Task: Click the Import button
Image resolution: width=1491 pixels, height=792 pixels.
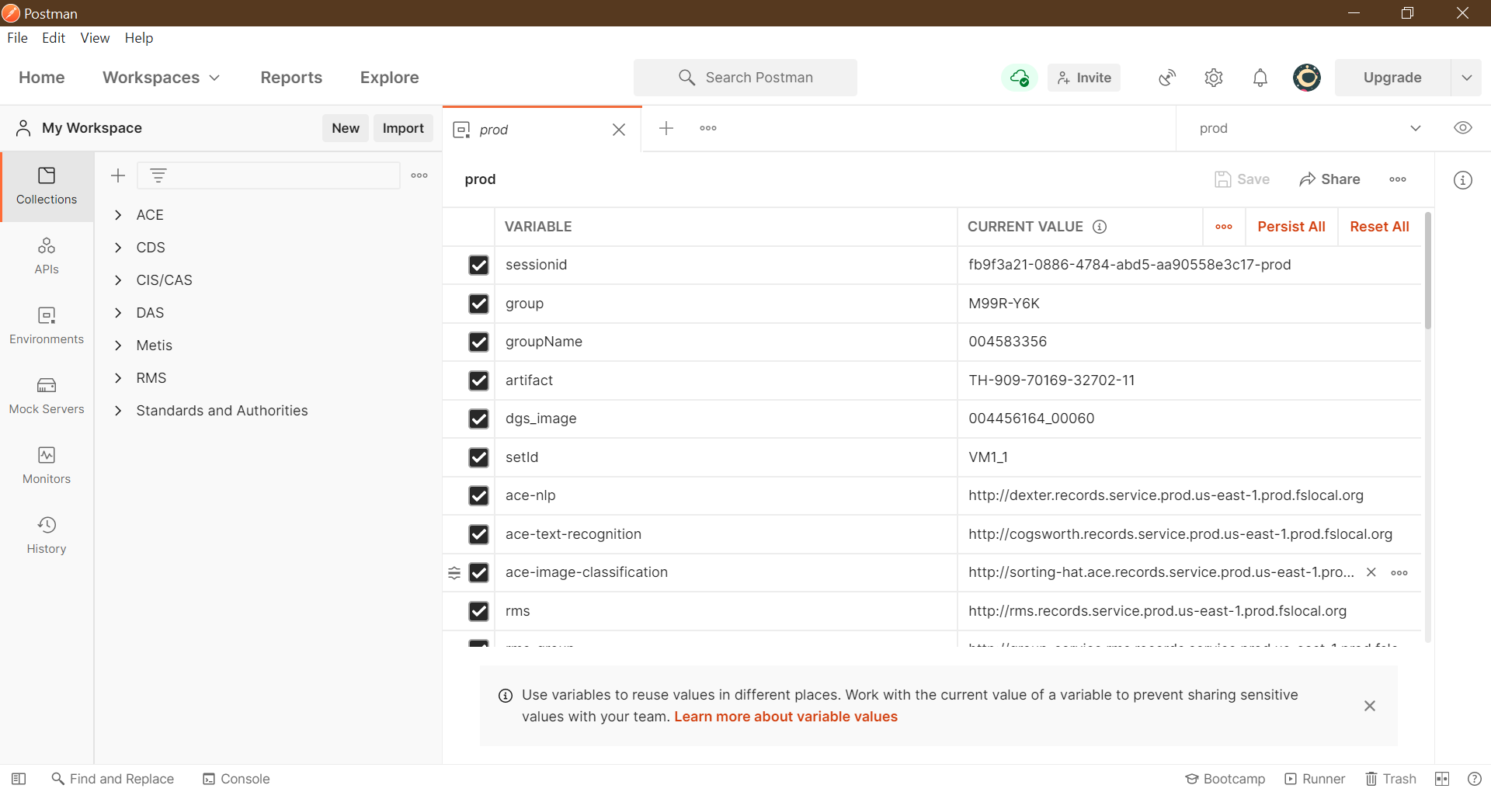Action: [x=403, y=128]
